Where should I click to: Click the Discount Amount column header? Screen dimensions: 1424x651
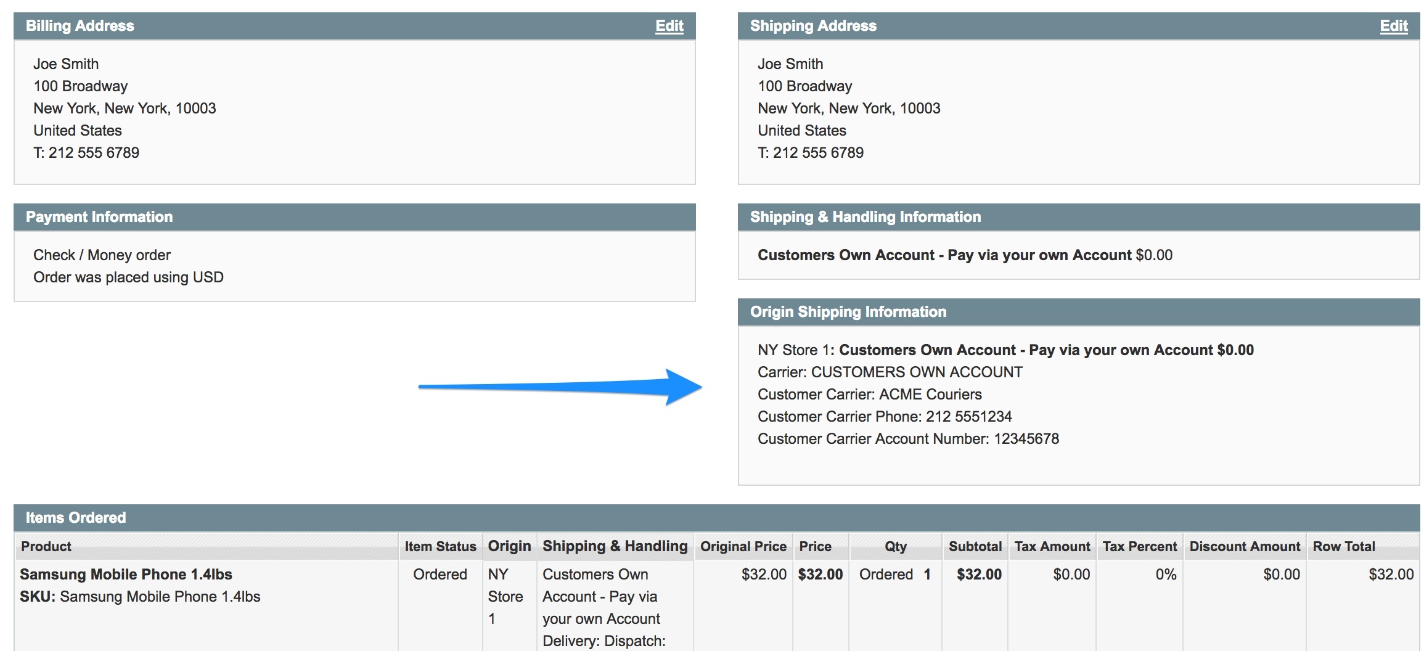tap(1244, 546)
